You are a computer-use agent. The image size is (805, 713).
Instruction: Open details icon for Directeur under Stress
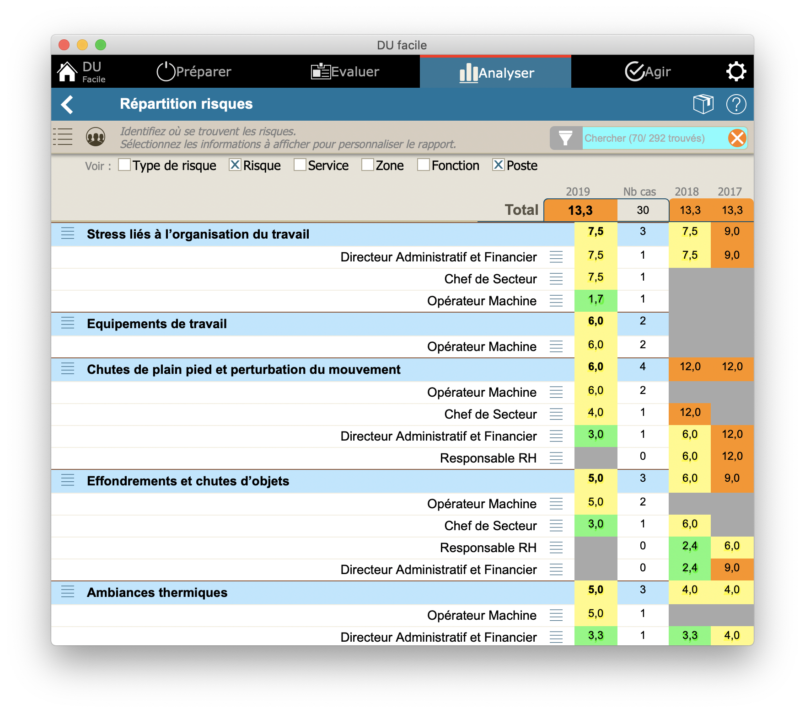pyautogui.click(x=556, y=257)
